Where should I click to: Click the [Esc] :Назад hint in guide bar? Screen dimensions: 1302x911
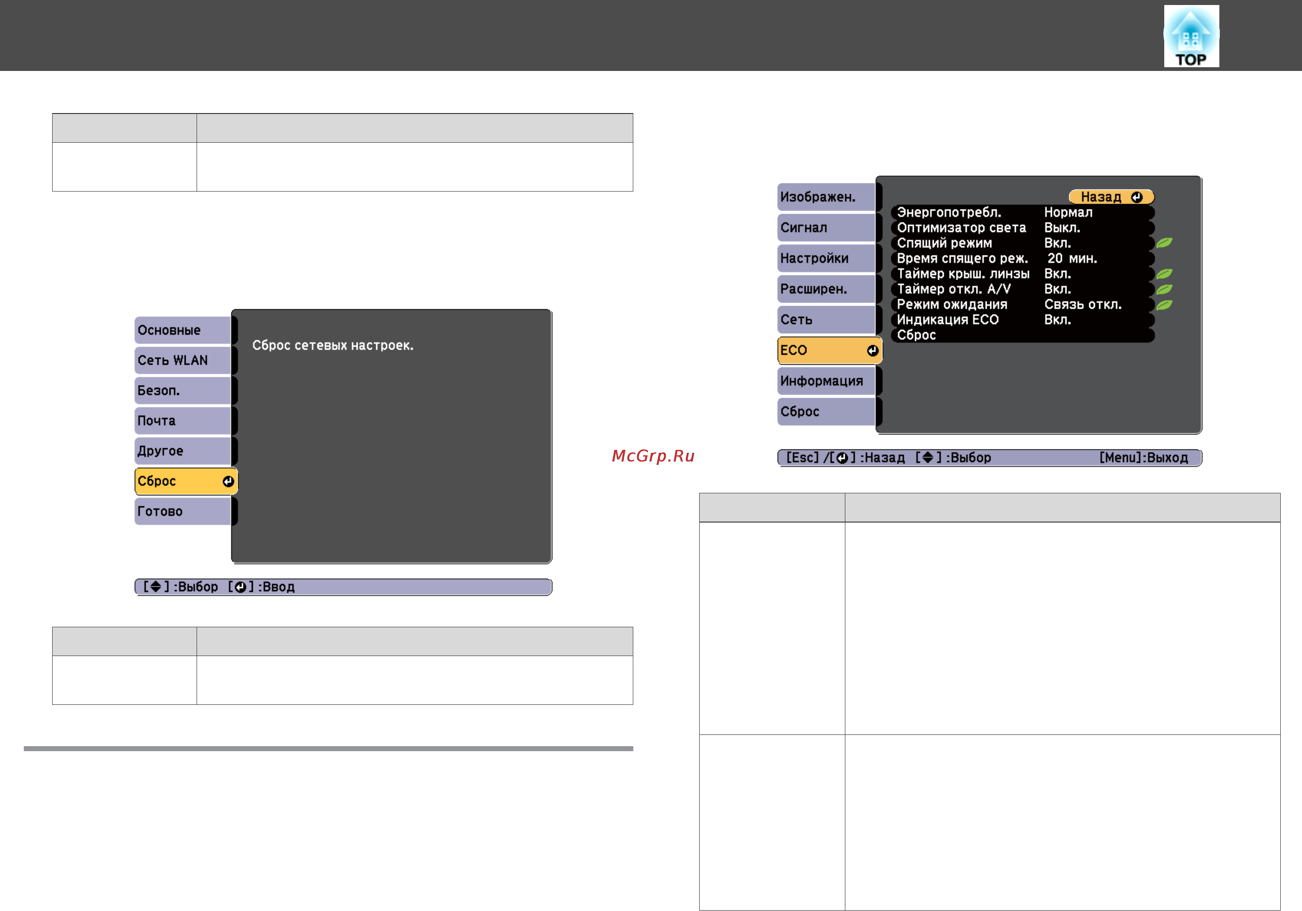pyautogui.click(x=845, y=457)
